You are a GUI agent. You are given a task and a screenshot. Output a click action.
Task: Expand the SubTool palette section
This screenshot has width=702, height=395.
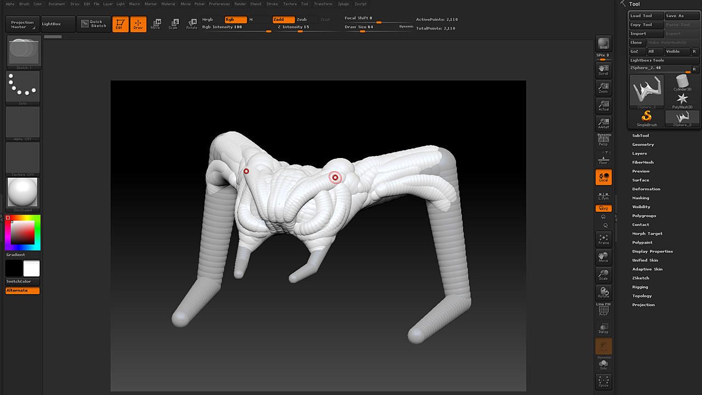640,136
